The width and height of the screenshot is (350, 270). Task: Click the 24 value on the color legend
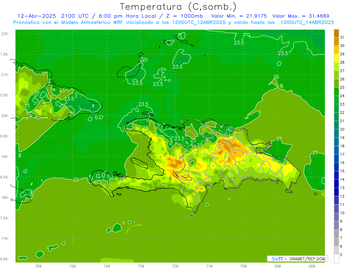click(x=342, y=96)
